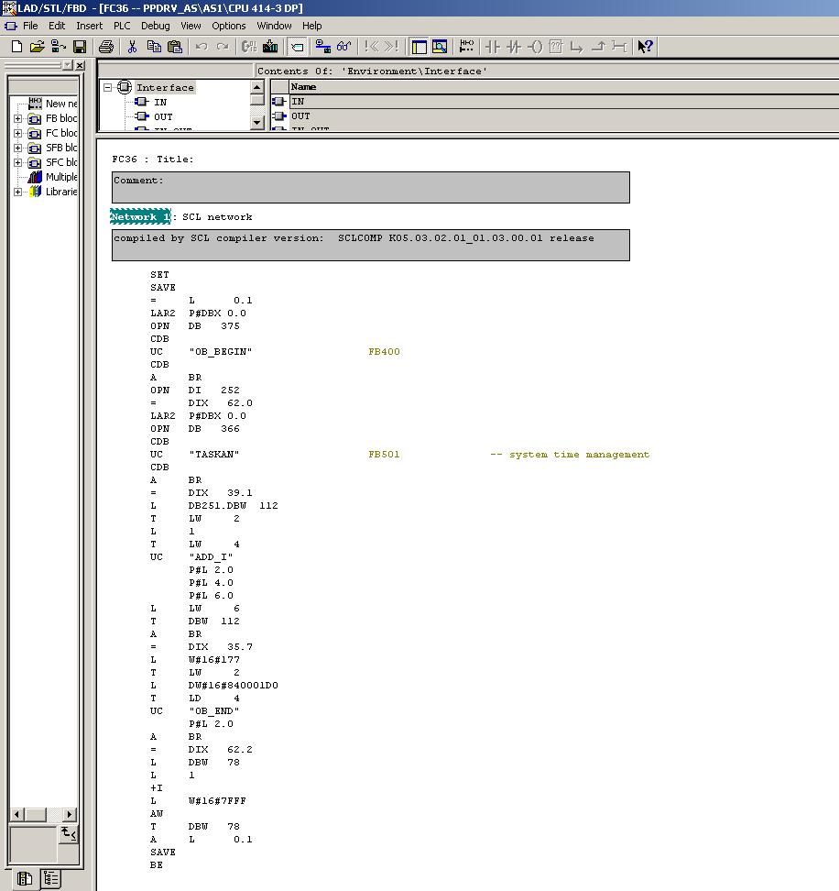Click the Open Branch toolbar icon

pyautogui.click(x=577, y=47)
